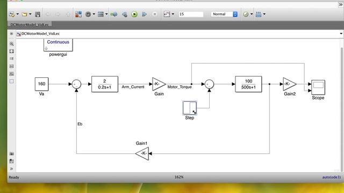Expand the toolbar overflow chevron
Image resolution: width=344 pixels, height=193 pixels.
click(x=340, y=5)
